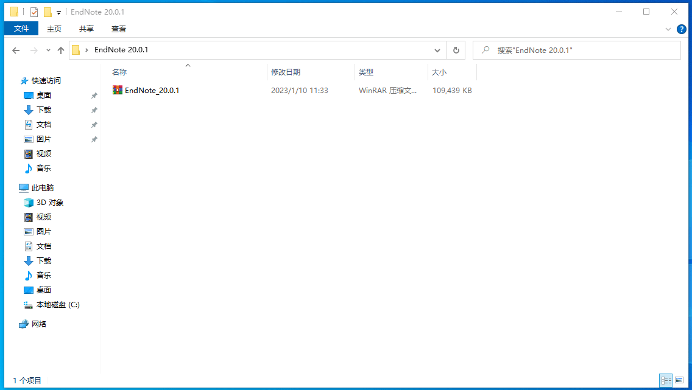Viewport: 692px width, 390px height.
Task: Maximize the EndNote 20.0.1 window
Action: tap(646, 12)
